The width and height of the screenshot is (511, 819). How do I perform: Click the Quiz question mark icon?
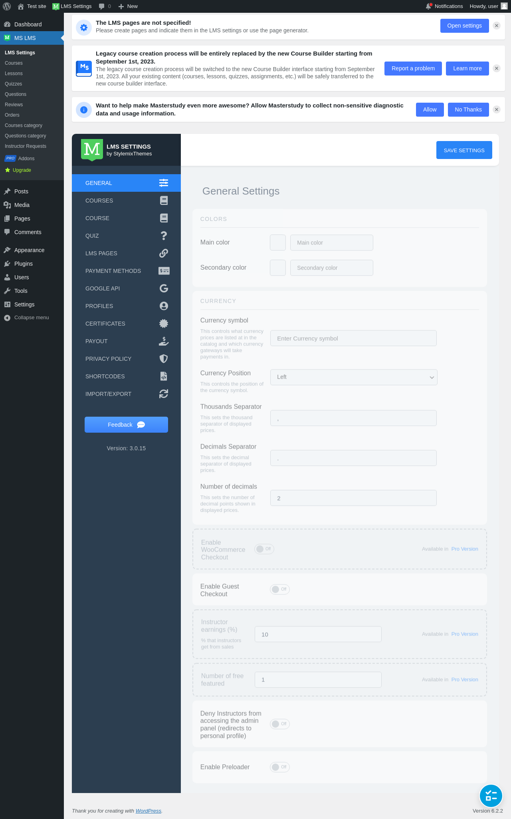pos(164,236)
